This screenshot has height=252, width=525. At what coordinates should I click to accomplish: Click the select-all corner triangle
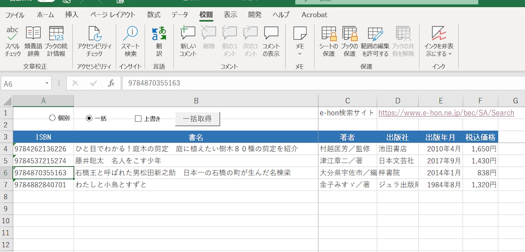(x=7, y=101)
